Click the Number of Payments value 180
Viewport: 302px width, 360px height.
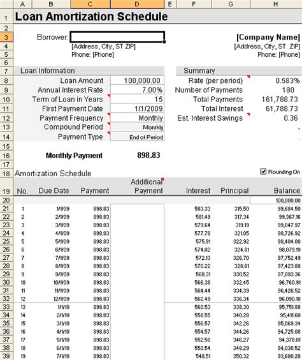(288, 90)
